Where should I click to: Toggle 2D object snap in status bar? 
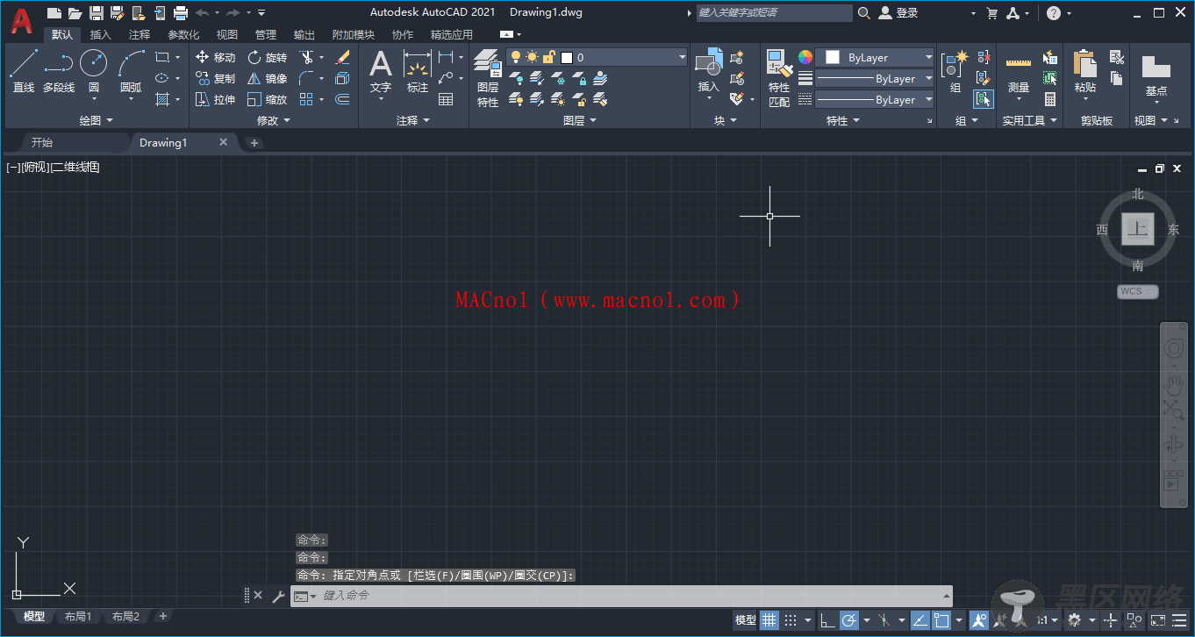tap(941, 620)
